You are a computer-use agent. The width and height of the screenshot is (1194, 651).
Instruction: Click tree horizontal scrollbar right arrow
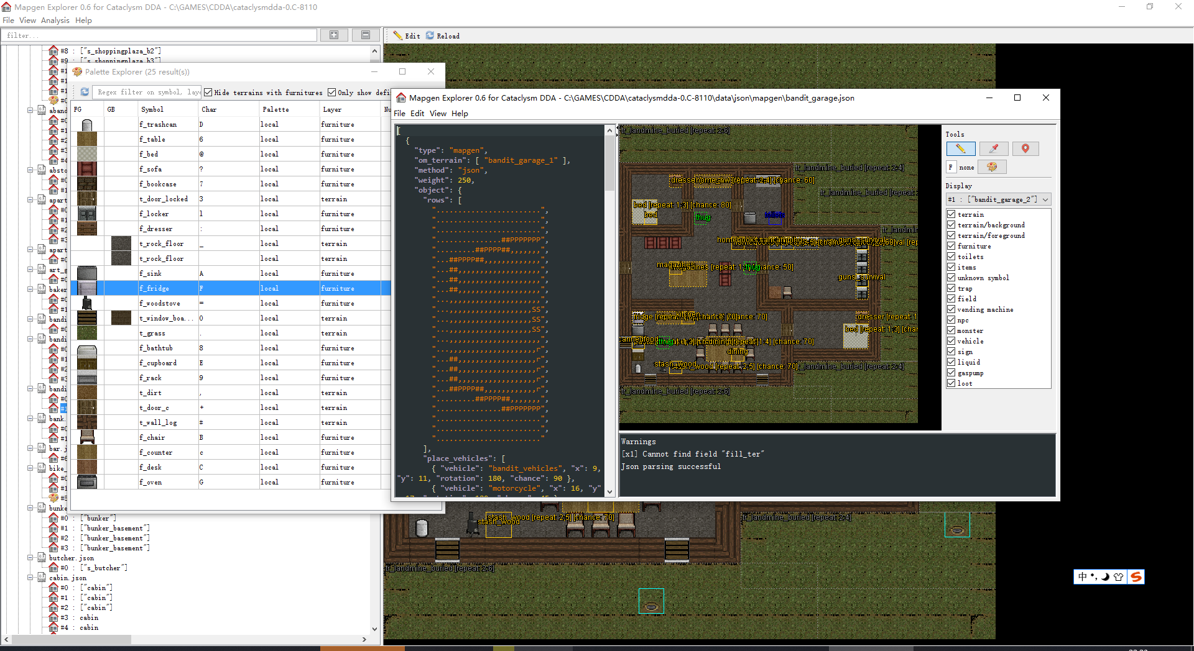[x=364, y=639]
